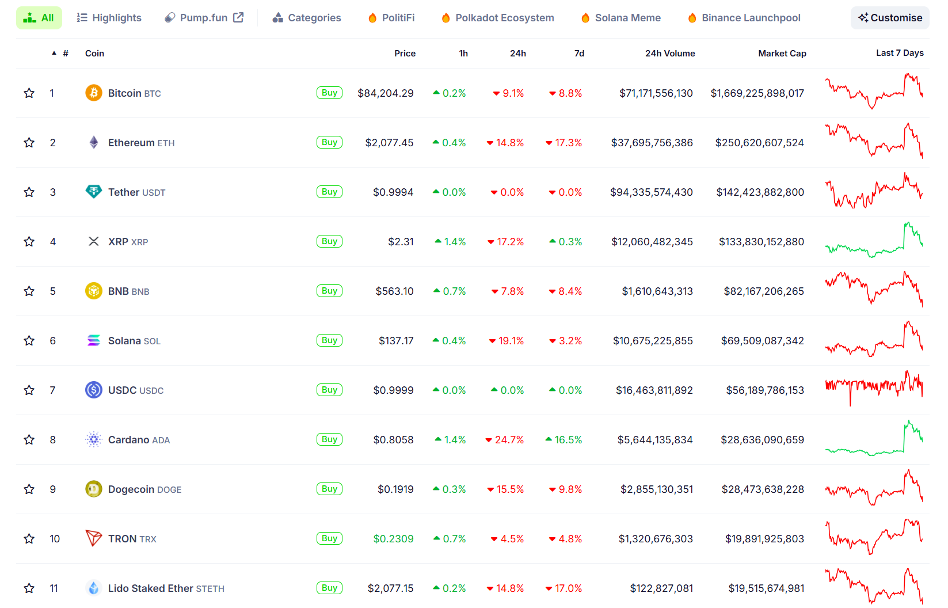Open the Solana SOL link

[x=134, y=341]
